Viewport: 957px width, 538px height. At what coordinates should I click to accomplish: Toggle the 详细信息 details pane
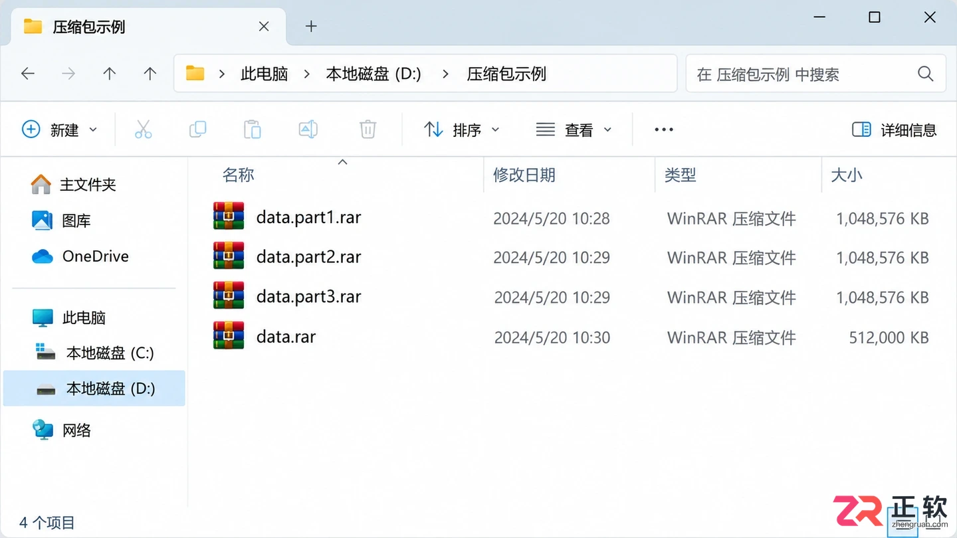[x=894, y=130]
